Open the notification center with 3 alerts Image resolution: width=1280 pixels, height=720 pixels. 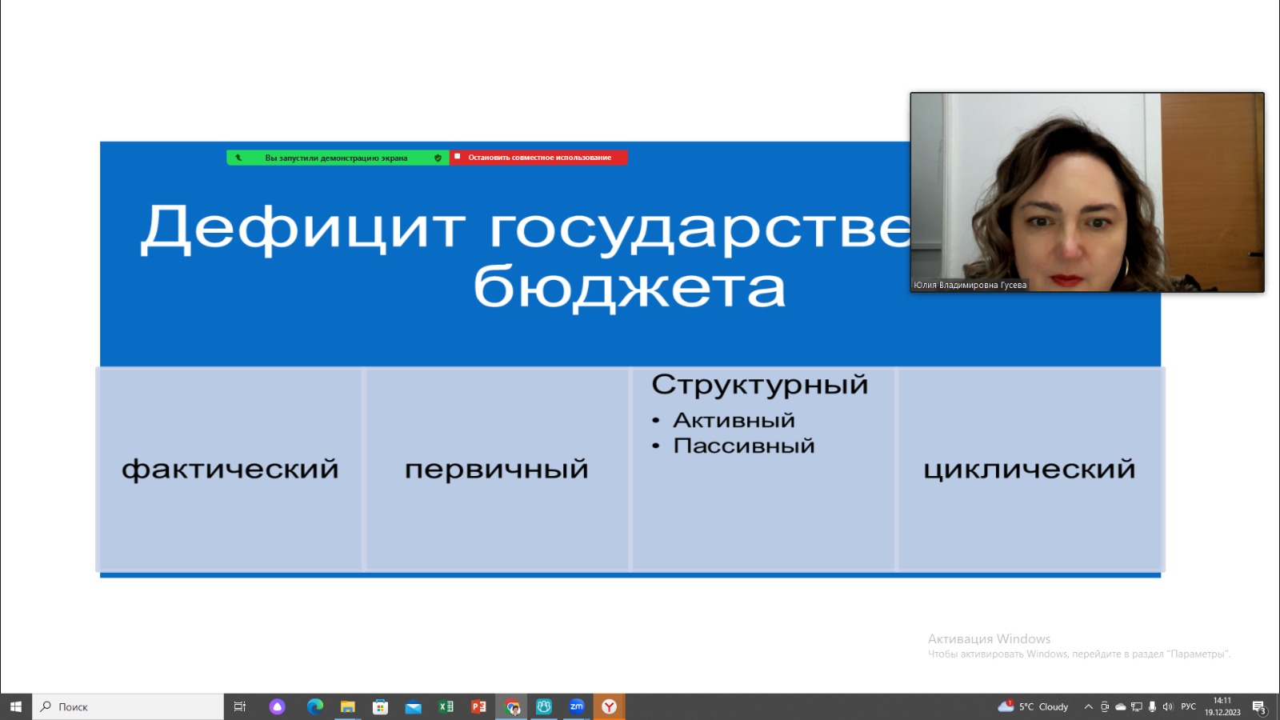[x=1259, y=707]
